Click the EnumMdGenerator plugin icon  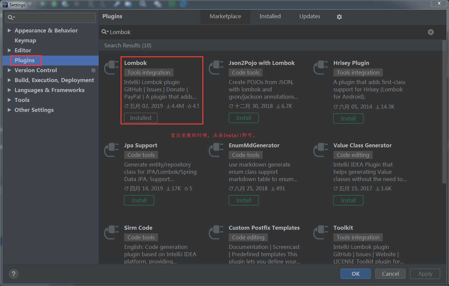[216, 150]
